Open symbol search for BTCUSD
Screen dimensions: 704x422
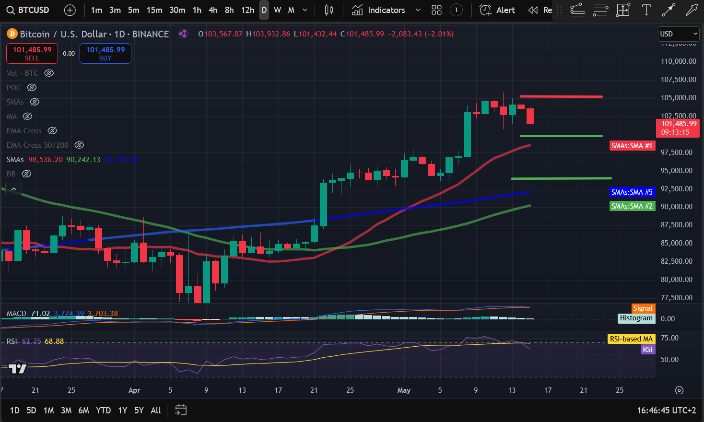(x=28, y=10)
